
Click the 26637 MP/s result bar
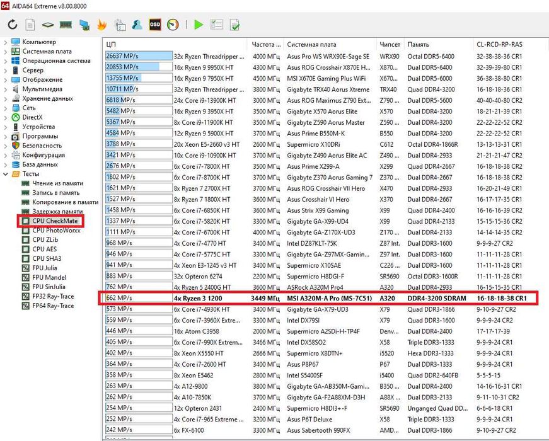[x=139, y=56]
